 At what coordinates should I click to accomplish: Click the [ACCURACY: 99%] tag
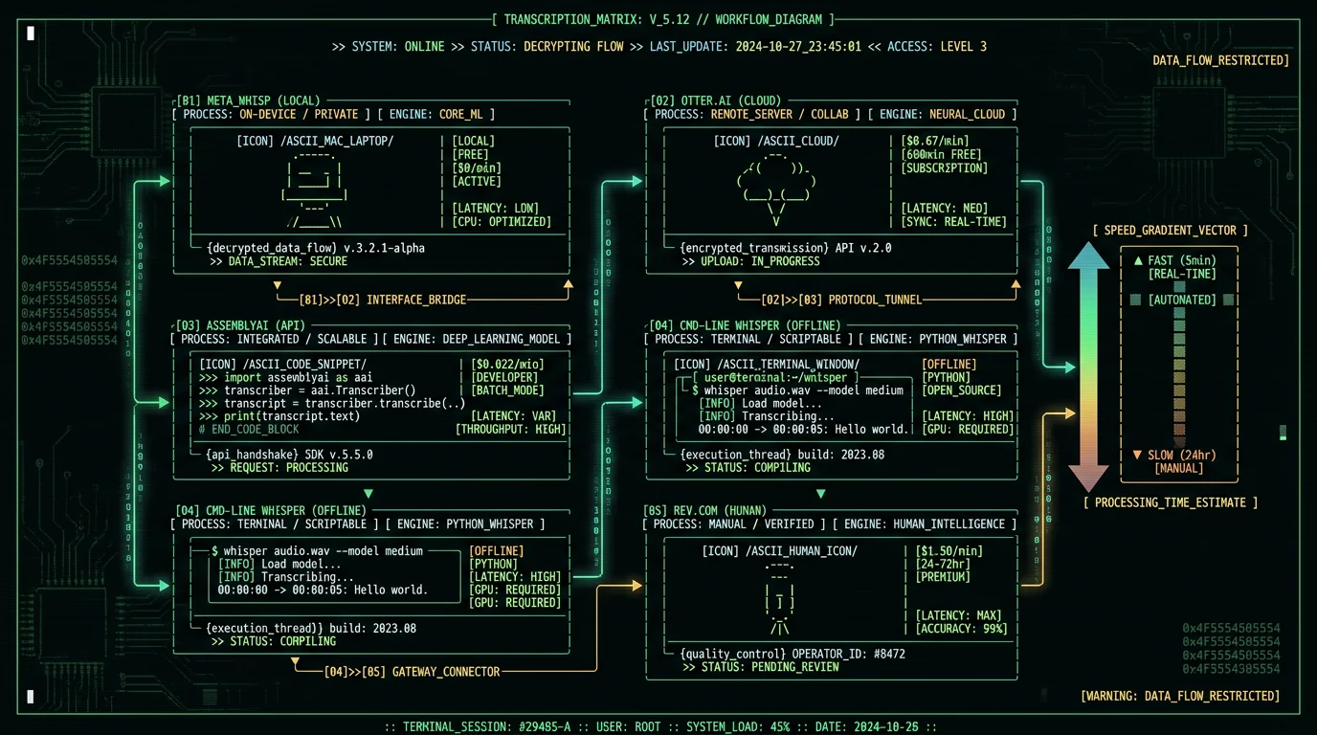pos(962,629)
